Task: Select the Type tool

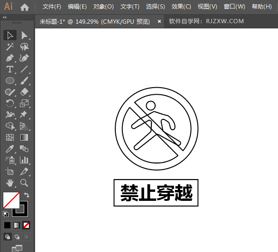Action: 10,69
